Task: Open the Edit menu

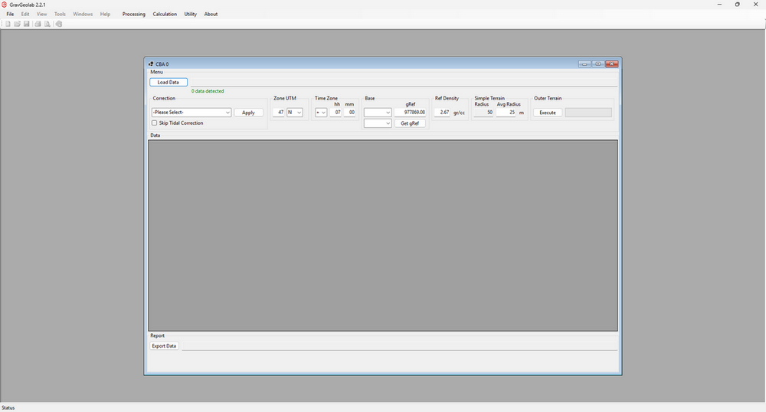Action: tap(25, 14)
